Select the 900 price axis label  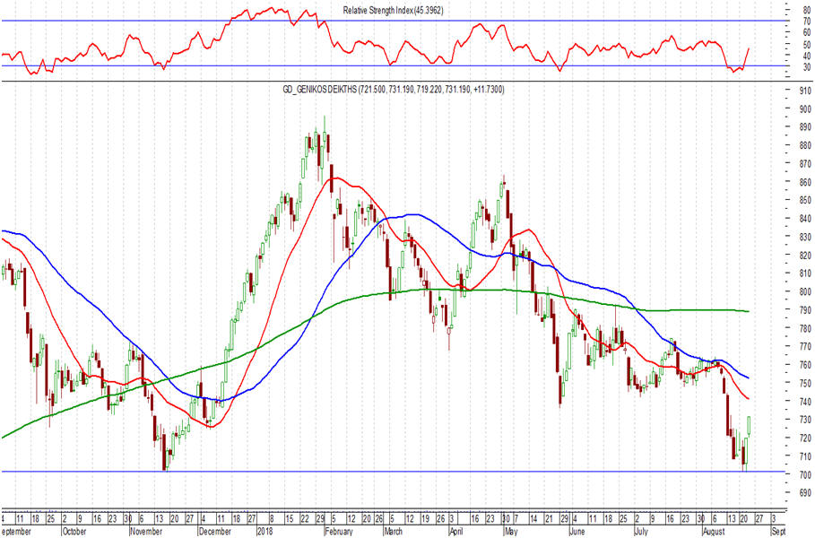805,108
